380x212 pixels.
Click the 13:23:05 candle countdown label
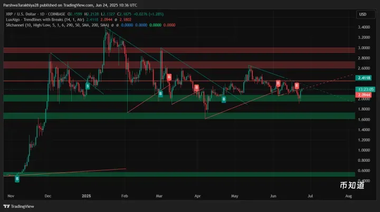[365, 89]
